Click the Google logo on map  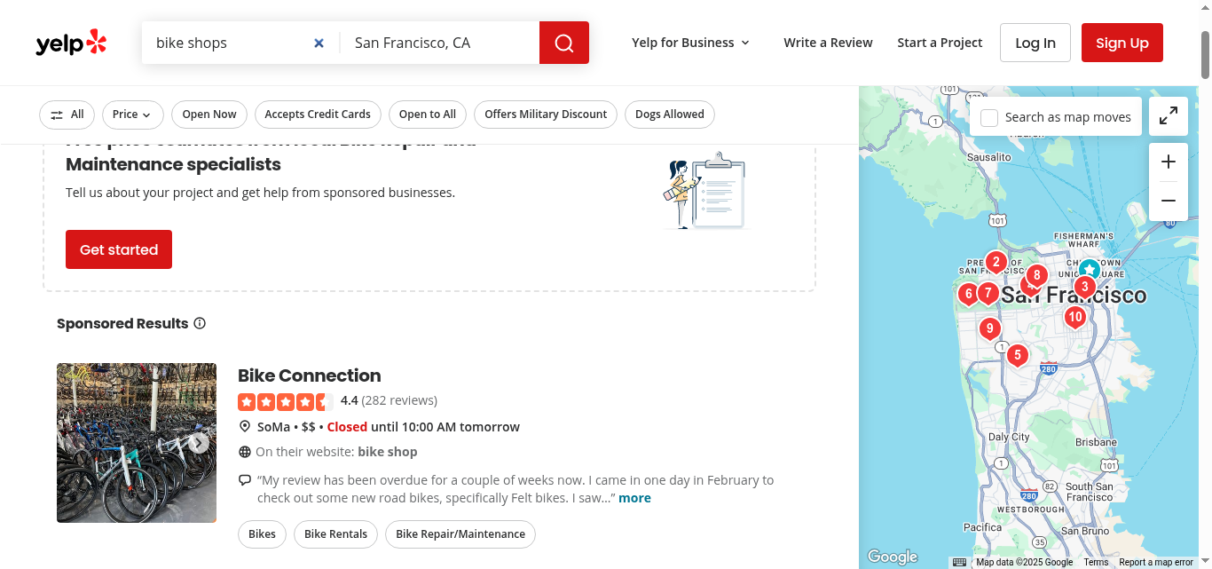click(893, 557)
